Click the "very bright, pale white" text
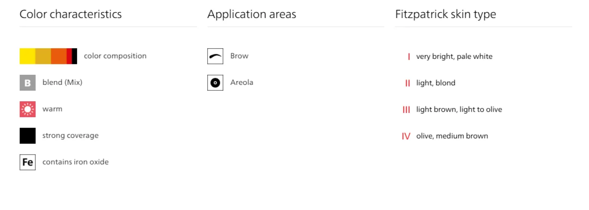 click(x=454, y=57)
